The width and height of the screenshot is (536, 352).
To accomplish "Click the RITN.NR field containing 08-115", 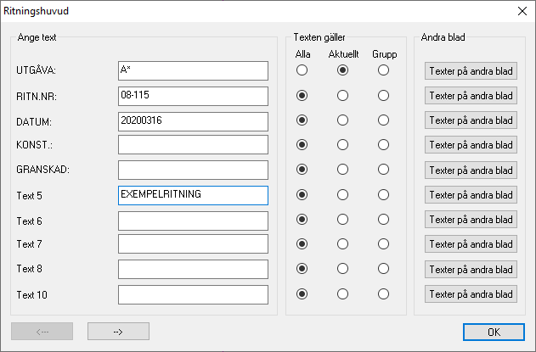I will point(193,97).
